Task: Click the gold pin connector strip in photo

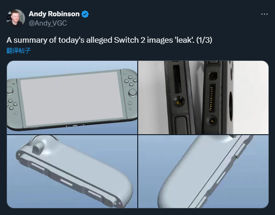Action: pos(212,98)
